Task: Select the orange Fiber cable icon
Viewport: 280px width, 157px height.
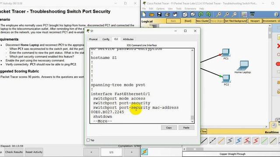Action: coord(221,141)
